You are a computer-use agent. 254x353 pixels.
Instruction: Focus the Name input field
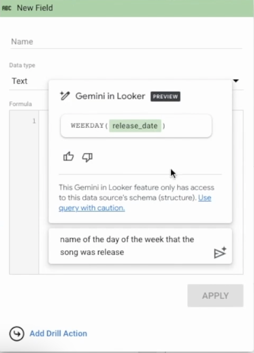click(125, 41)
